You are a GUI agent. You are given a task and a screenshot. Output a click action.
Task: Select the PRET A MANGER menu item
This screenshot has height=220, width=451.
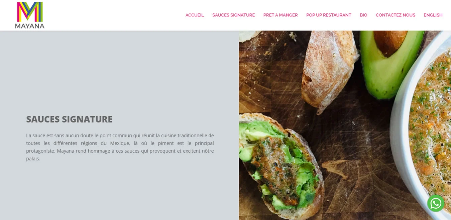tap(280, 15)
